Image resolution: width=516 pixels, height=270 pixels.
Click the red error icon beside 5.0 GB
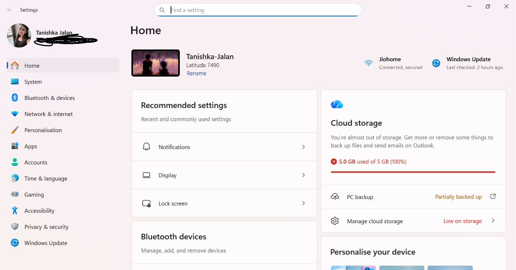click(334, 162)
